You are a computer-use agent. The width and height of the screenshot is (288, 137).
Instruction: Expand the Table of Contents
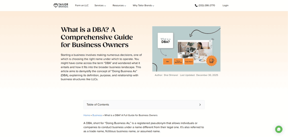[144, 104]
